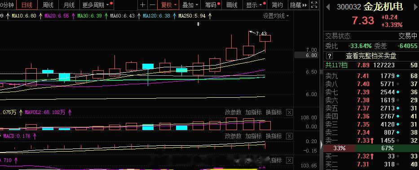Click 改参数 in the MACD panel
This screenshot has height=170, width=419.
233,136
